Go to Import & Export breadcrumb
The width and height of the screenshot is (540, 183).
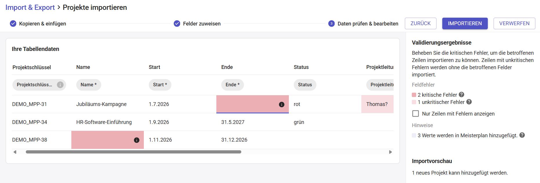30,8
